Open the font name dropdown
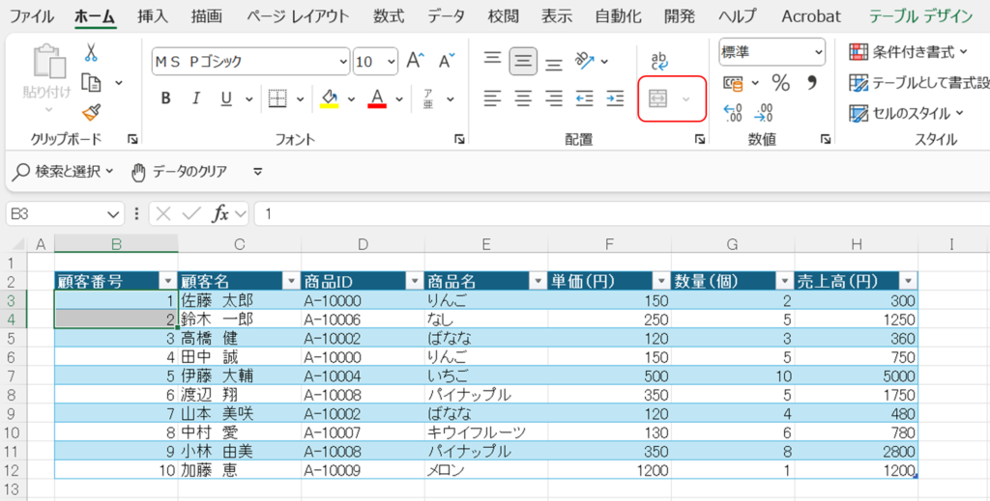Image resolution: width=990 pixels, height=501 pixels. 341,62
